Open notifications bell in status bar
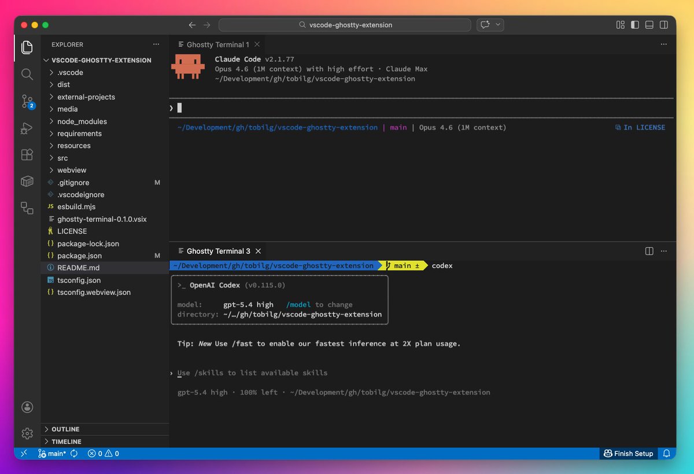The image size is (694, 474). (x=666, y=454)
